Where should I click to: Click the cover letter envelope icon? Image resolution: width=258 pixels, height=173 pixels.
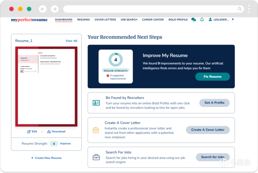point(96,130)
